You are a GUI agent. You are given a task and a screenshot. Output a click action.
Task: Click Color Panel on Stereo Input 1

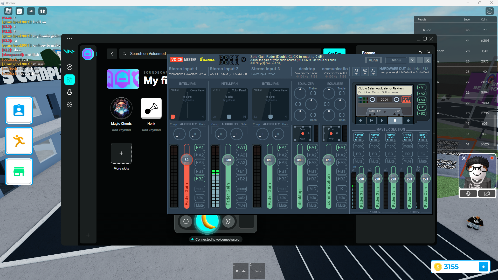coord(197,90)
